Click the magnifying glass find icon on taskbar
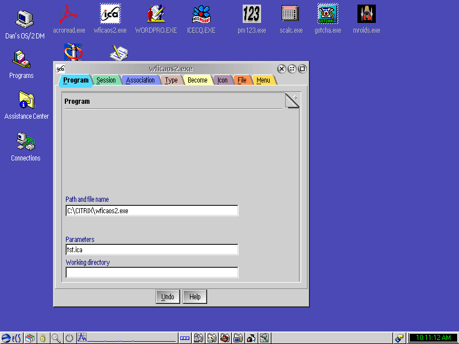Image resolution: width=459 pixels, height=344 pixels. click(56, 338)
